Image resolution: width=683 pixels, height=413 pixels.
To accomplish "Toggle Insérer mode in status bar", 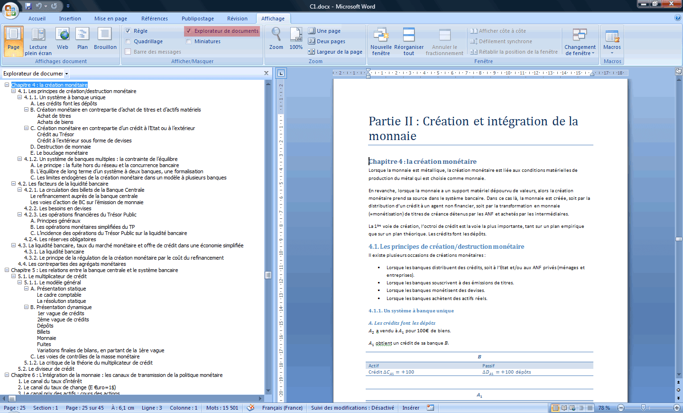I will coord(411,408).
